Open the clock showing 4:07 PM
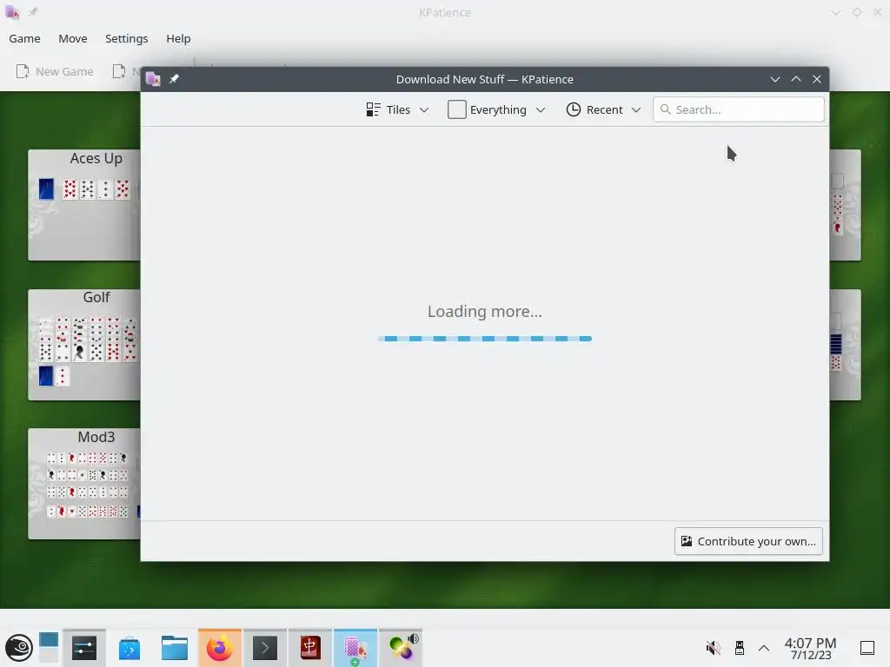Viewport: 890px width, 667px height. [x=811, y=648]
